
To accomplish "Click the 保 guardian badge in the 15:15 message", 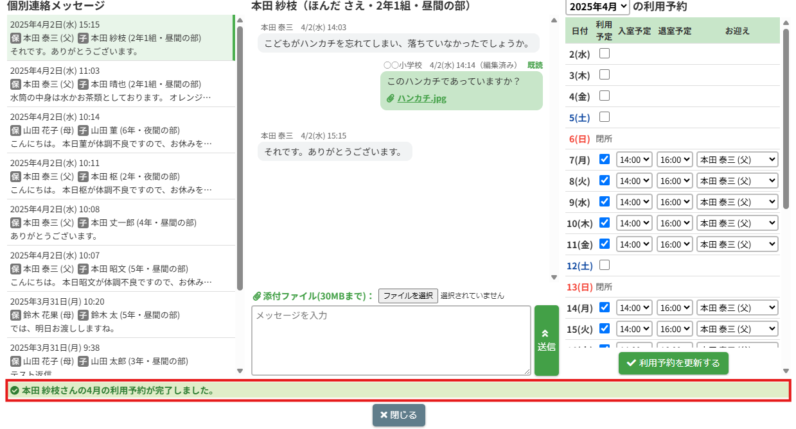I will [x=16, y=38].
